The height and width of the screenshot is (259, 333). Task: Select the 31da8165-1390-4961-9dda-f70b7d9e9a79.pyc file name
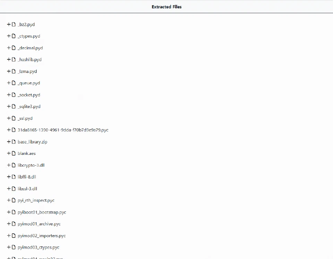pyautogui.click(x=63, y=130)
